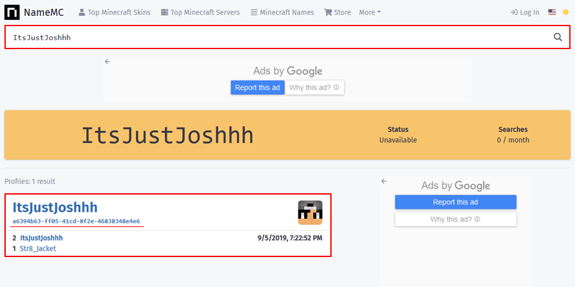Go to Minecraft Names page
This screenshot has width=575, height=287.
[282, 13]
